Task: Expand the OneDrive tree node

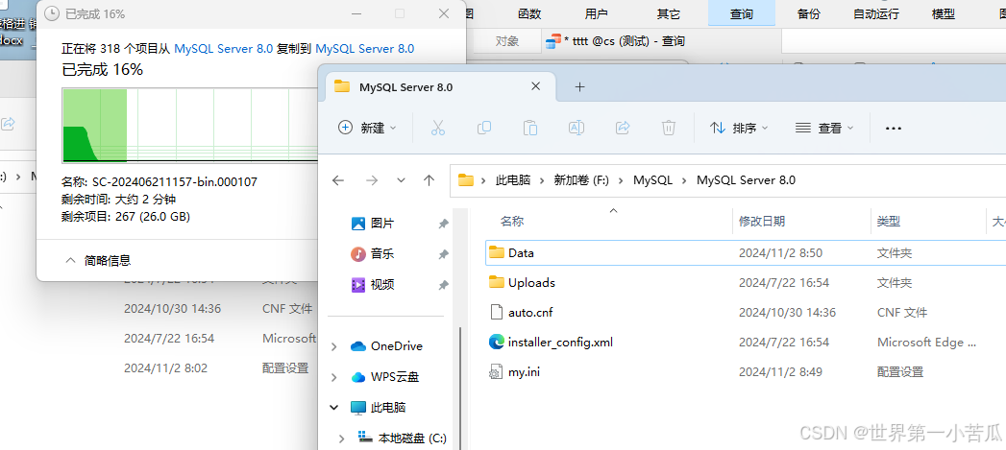Action: [x=334, y=346]
